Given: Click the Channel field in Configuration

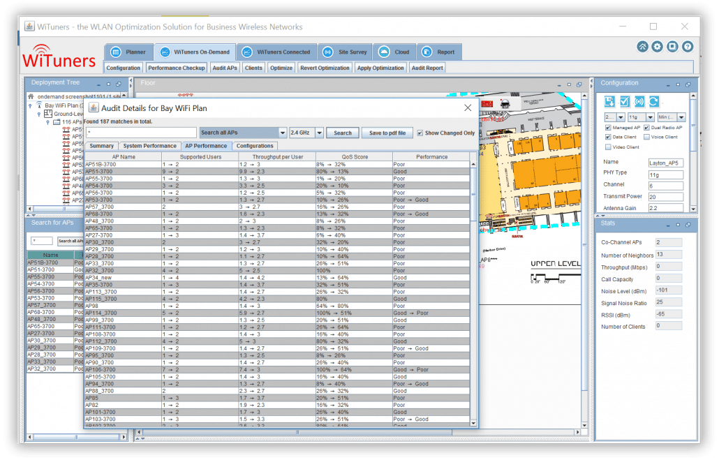Looking at the screenshot, I should (666, 186).
